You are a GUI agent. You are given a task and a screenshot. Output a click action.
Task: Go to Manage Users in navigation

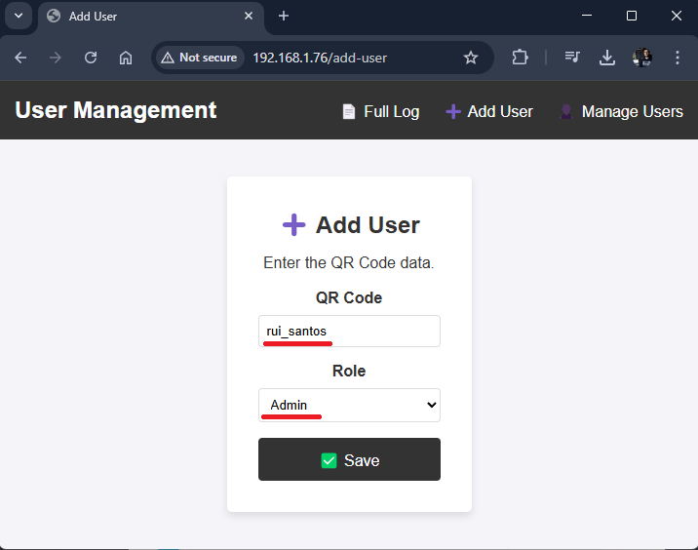(621, 112)
